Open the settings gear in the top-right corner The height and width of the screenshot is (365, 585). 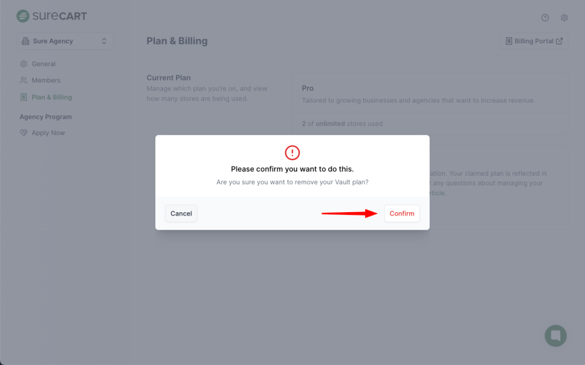(x=564, y=18)
